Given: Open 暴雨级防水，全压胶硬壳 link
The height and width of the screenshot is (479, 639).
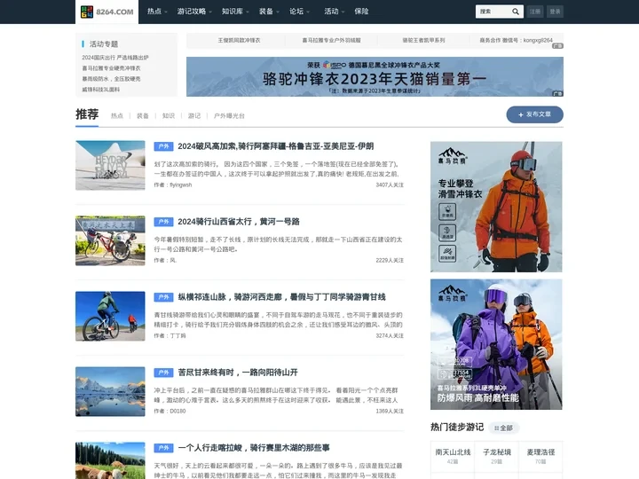Looking at the screenshot, I should [x=111, y=79].
